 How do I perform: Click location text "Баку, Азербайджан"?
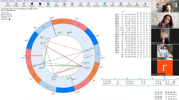8,11
